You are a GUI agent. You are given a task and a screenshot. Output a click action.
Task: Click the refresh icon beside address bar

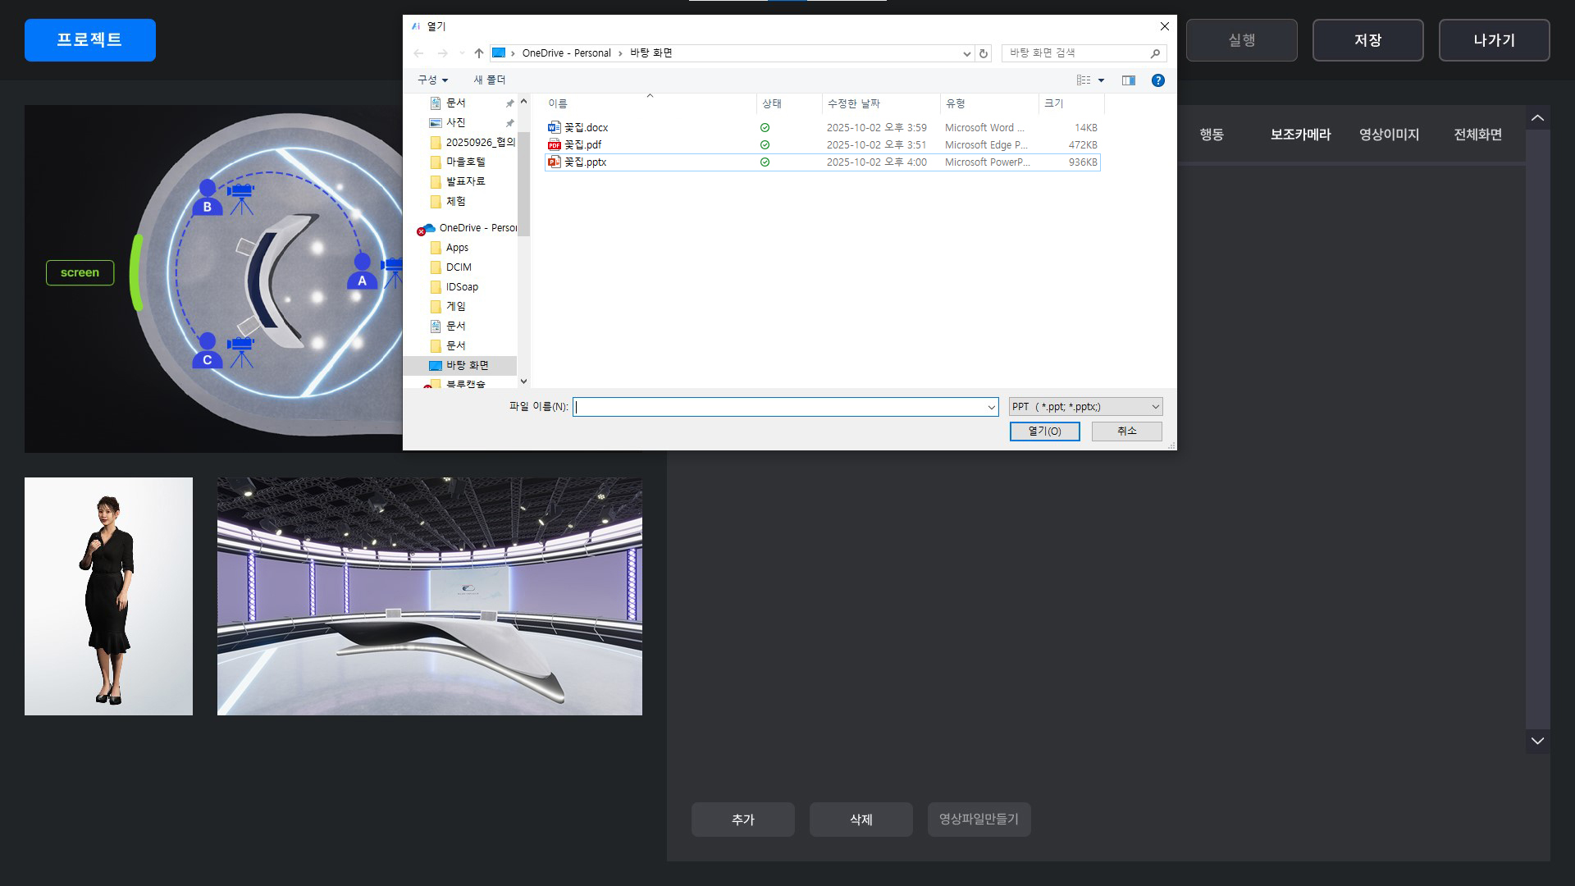pos(984,53)
